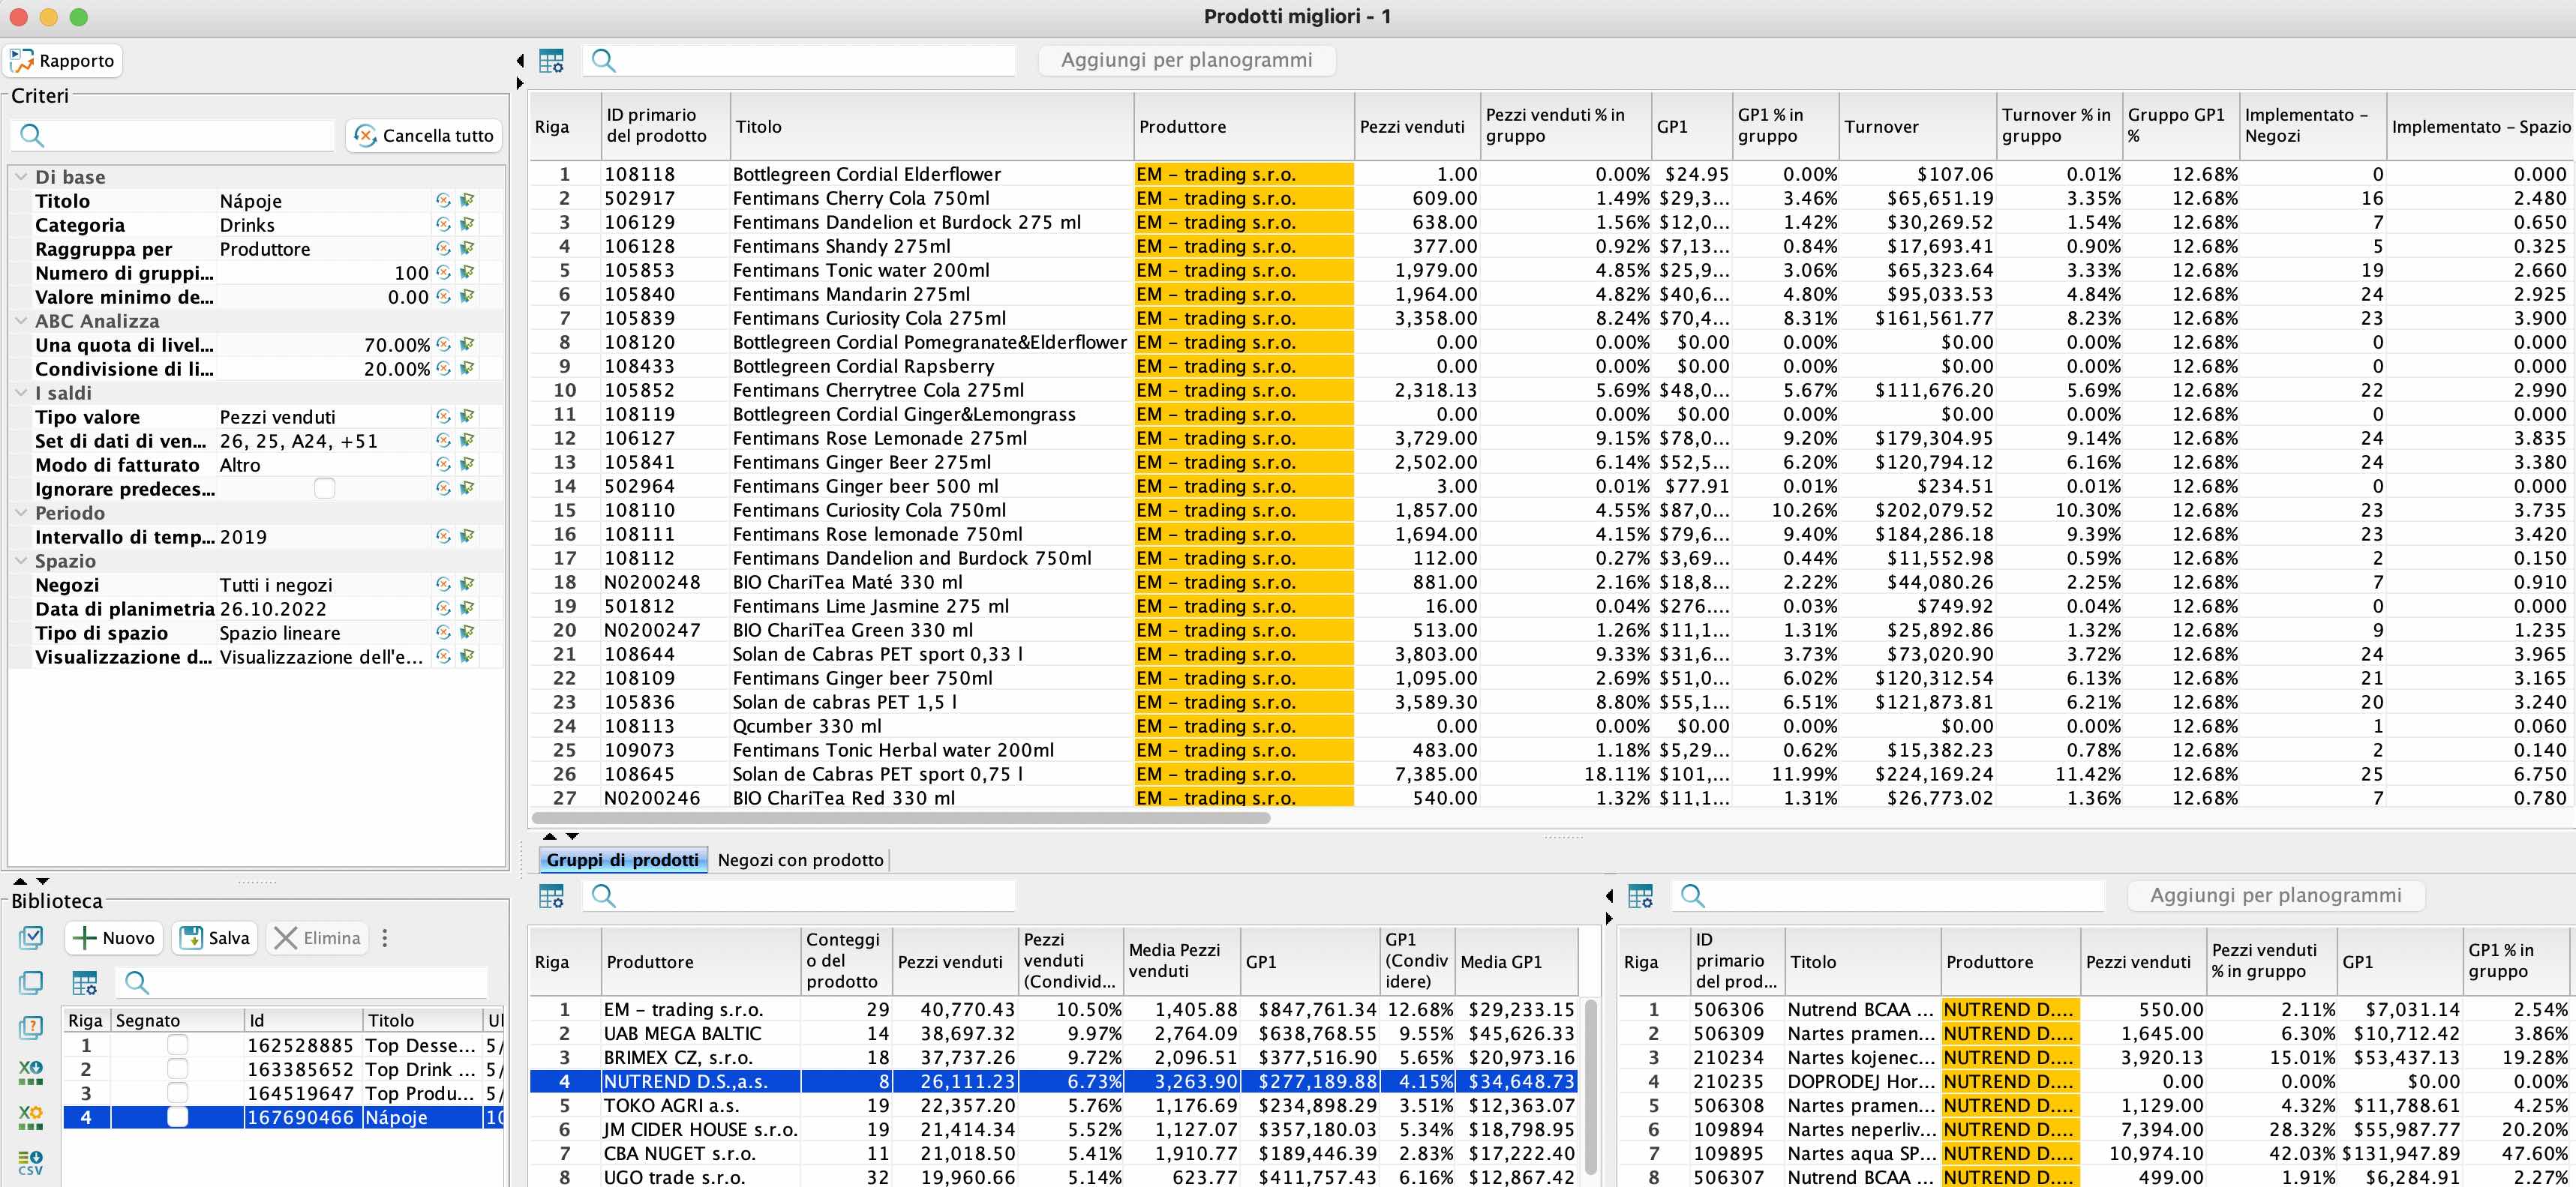The image size is (2576, 1187).
Task: Switch to Negozi con prodotto tab
Action: [x=800, y=860]
